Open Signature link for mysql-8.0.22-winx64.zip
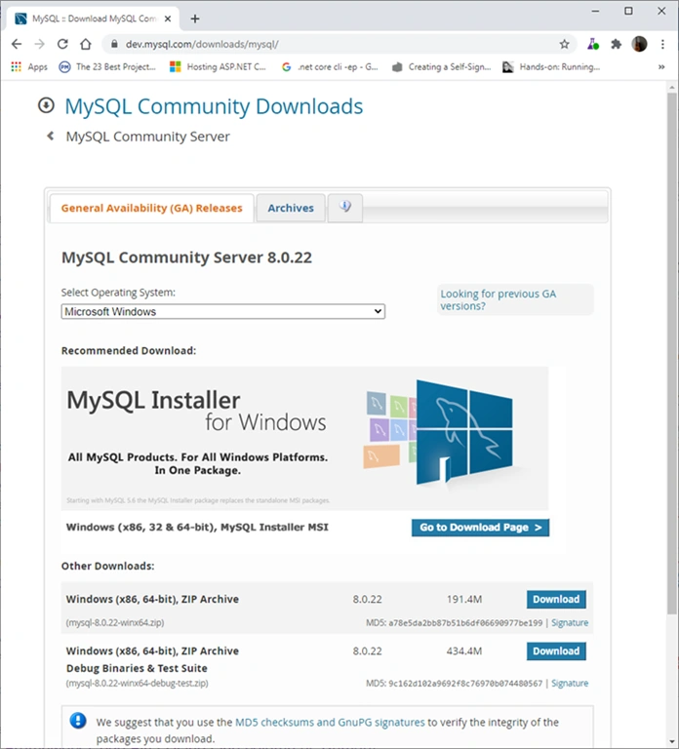Viewport: 679px width, 749px height. (x=570, y=623)
